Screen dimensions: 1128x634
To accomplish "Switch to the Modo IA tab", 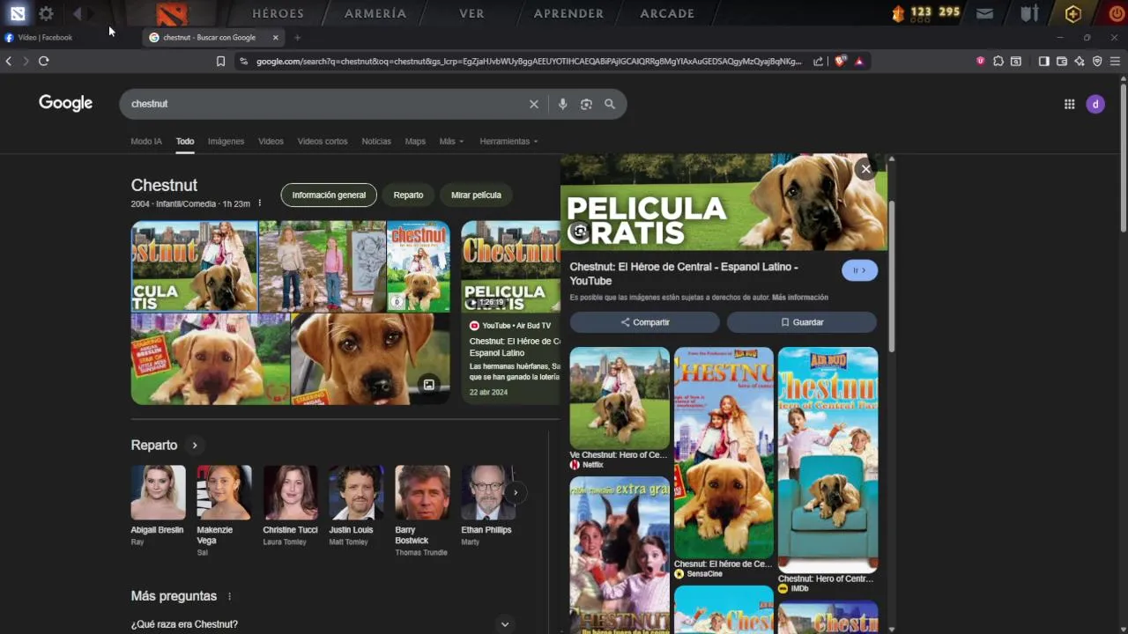I will [x=146, y=141].
